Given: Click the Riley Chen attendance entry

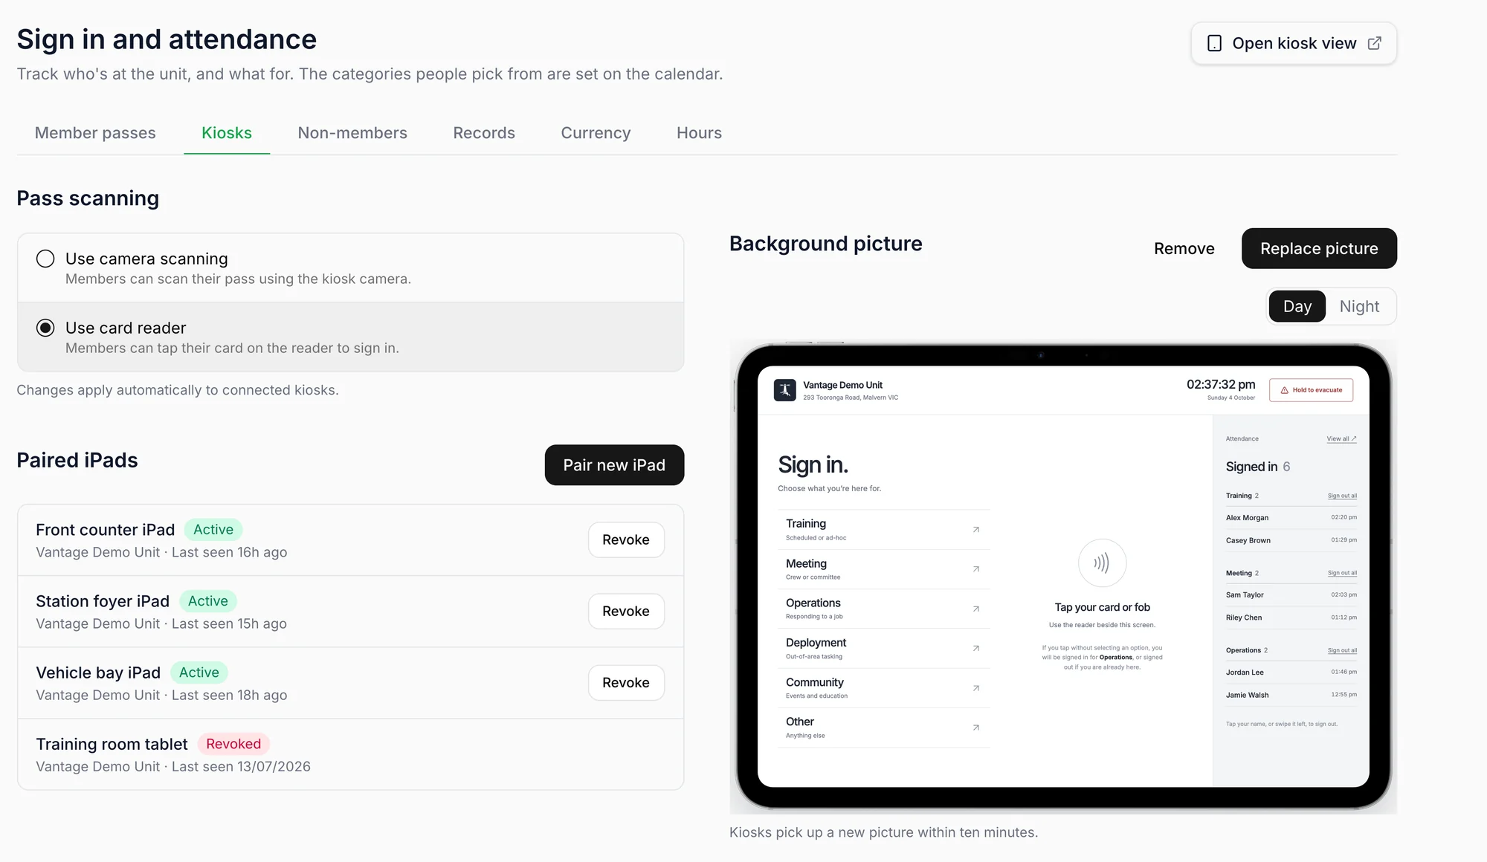Looking at the screenshot, I should 1291,618.
